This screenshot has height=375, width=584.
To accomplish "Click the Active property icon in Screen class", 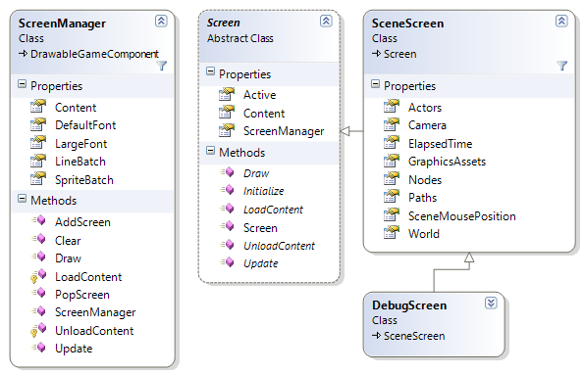I will [227, 94].
